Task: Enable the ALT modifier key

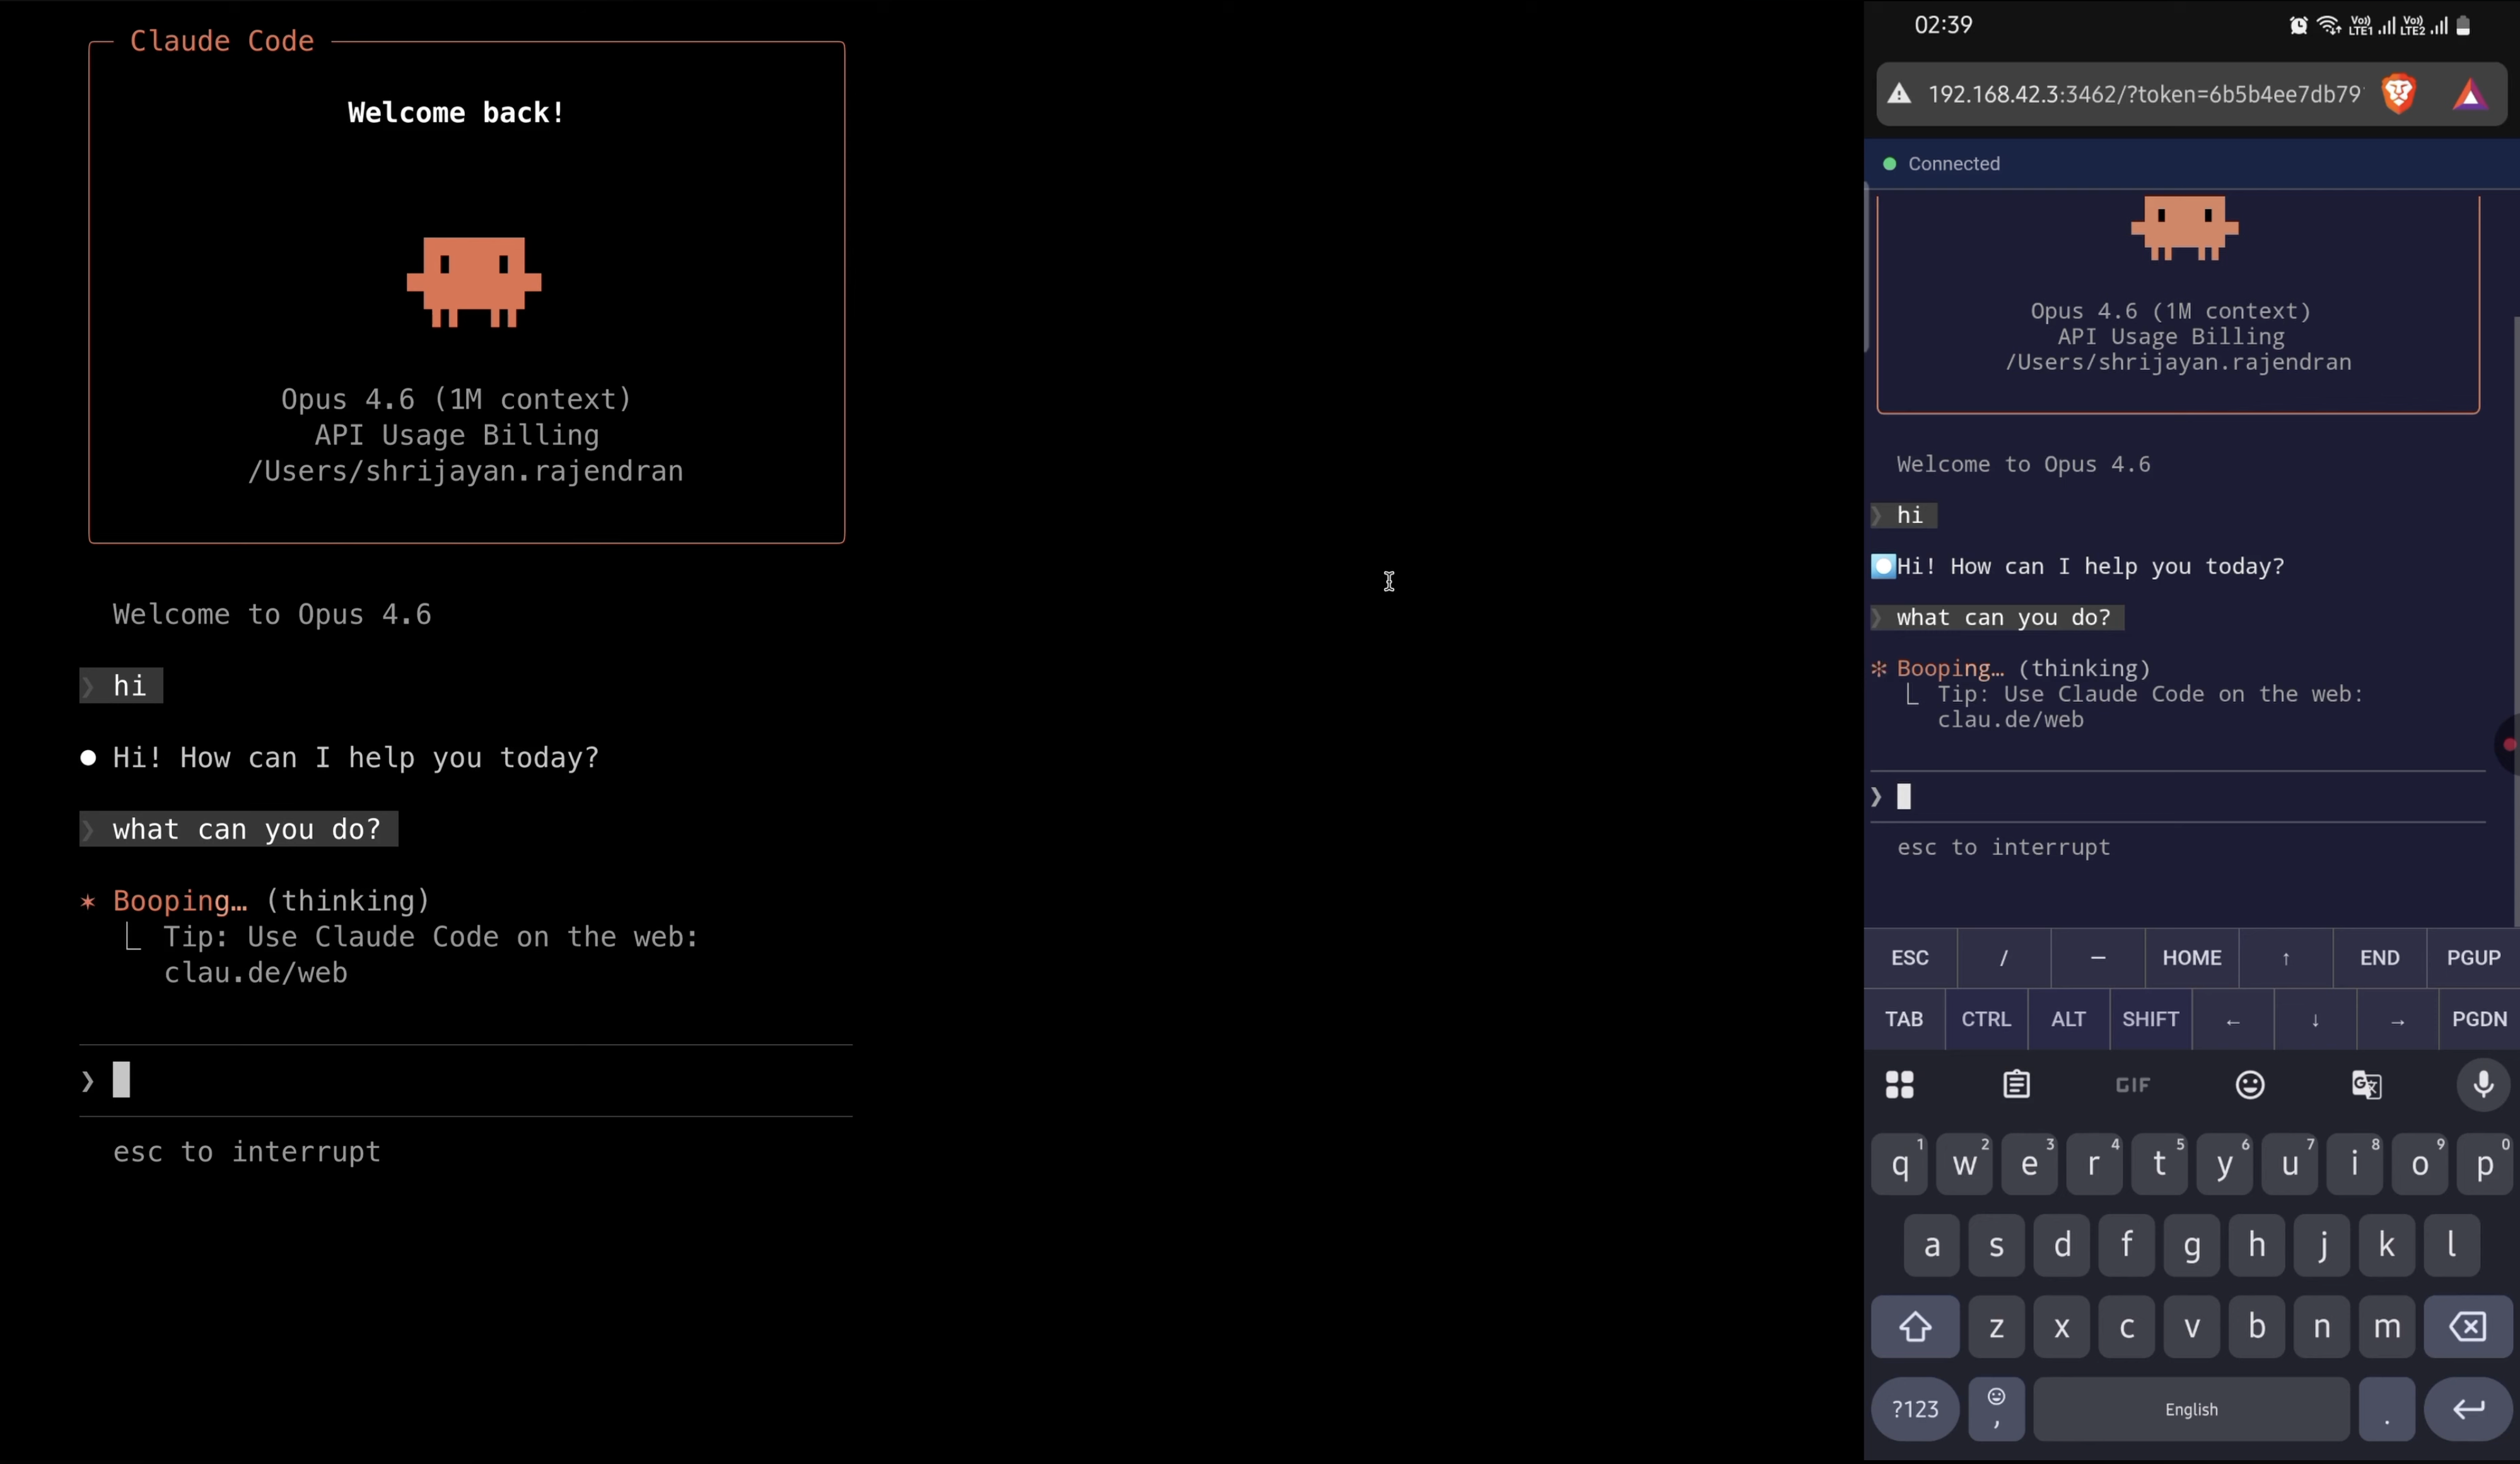Action: (x=2068, y=1019)
